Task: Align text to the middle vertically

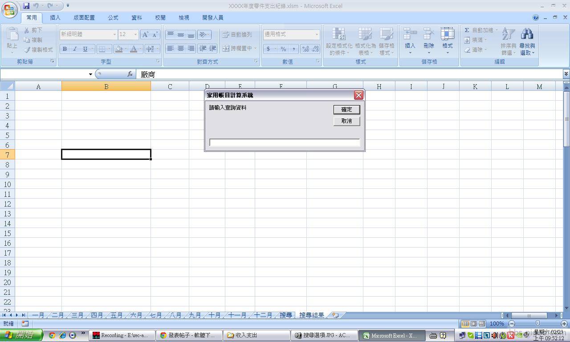Action: [x=180, y=34]
